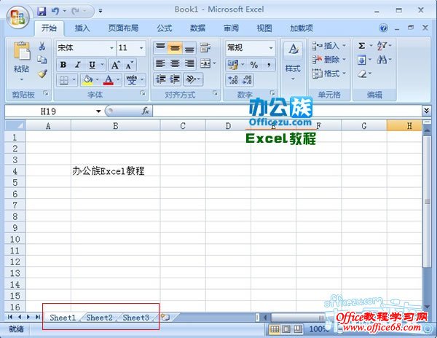Expand the formula bar

426,111
